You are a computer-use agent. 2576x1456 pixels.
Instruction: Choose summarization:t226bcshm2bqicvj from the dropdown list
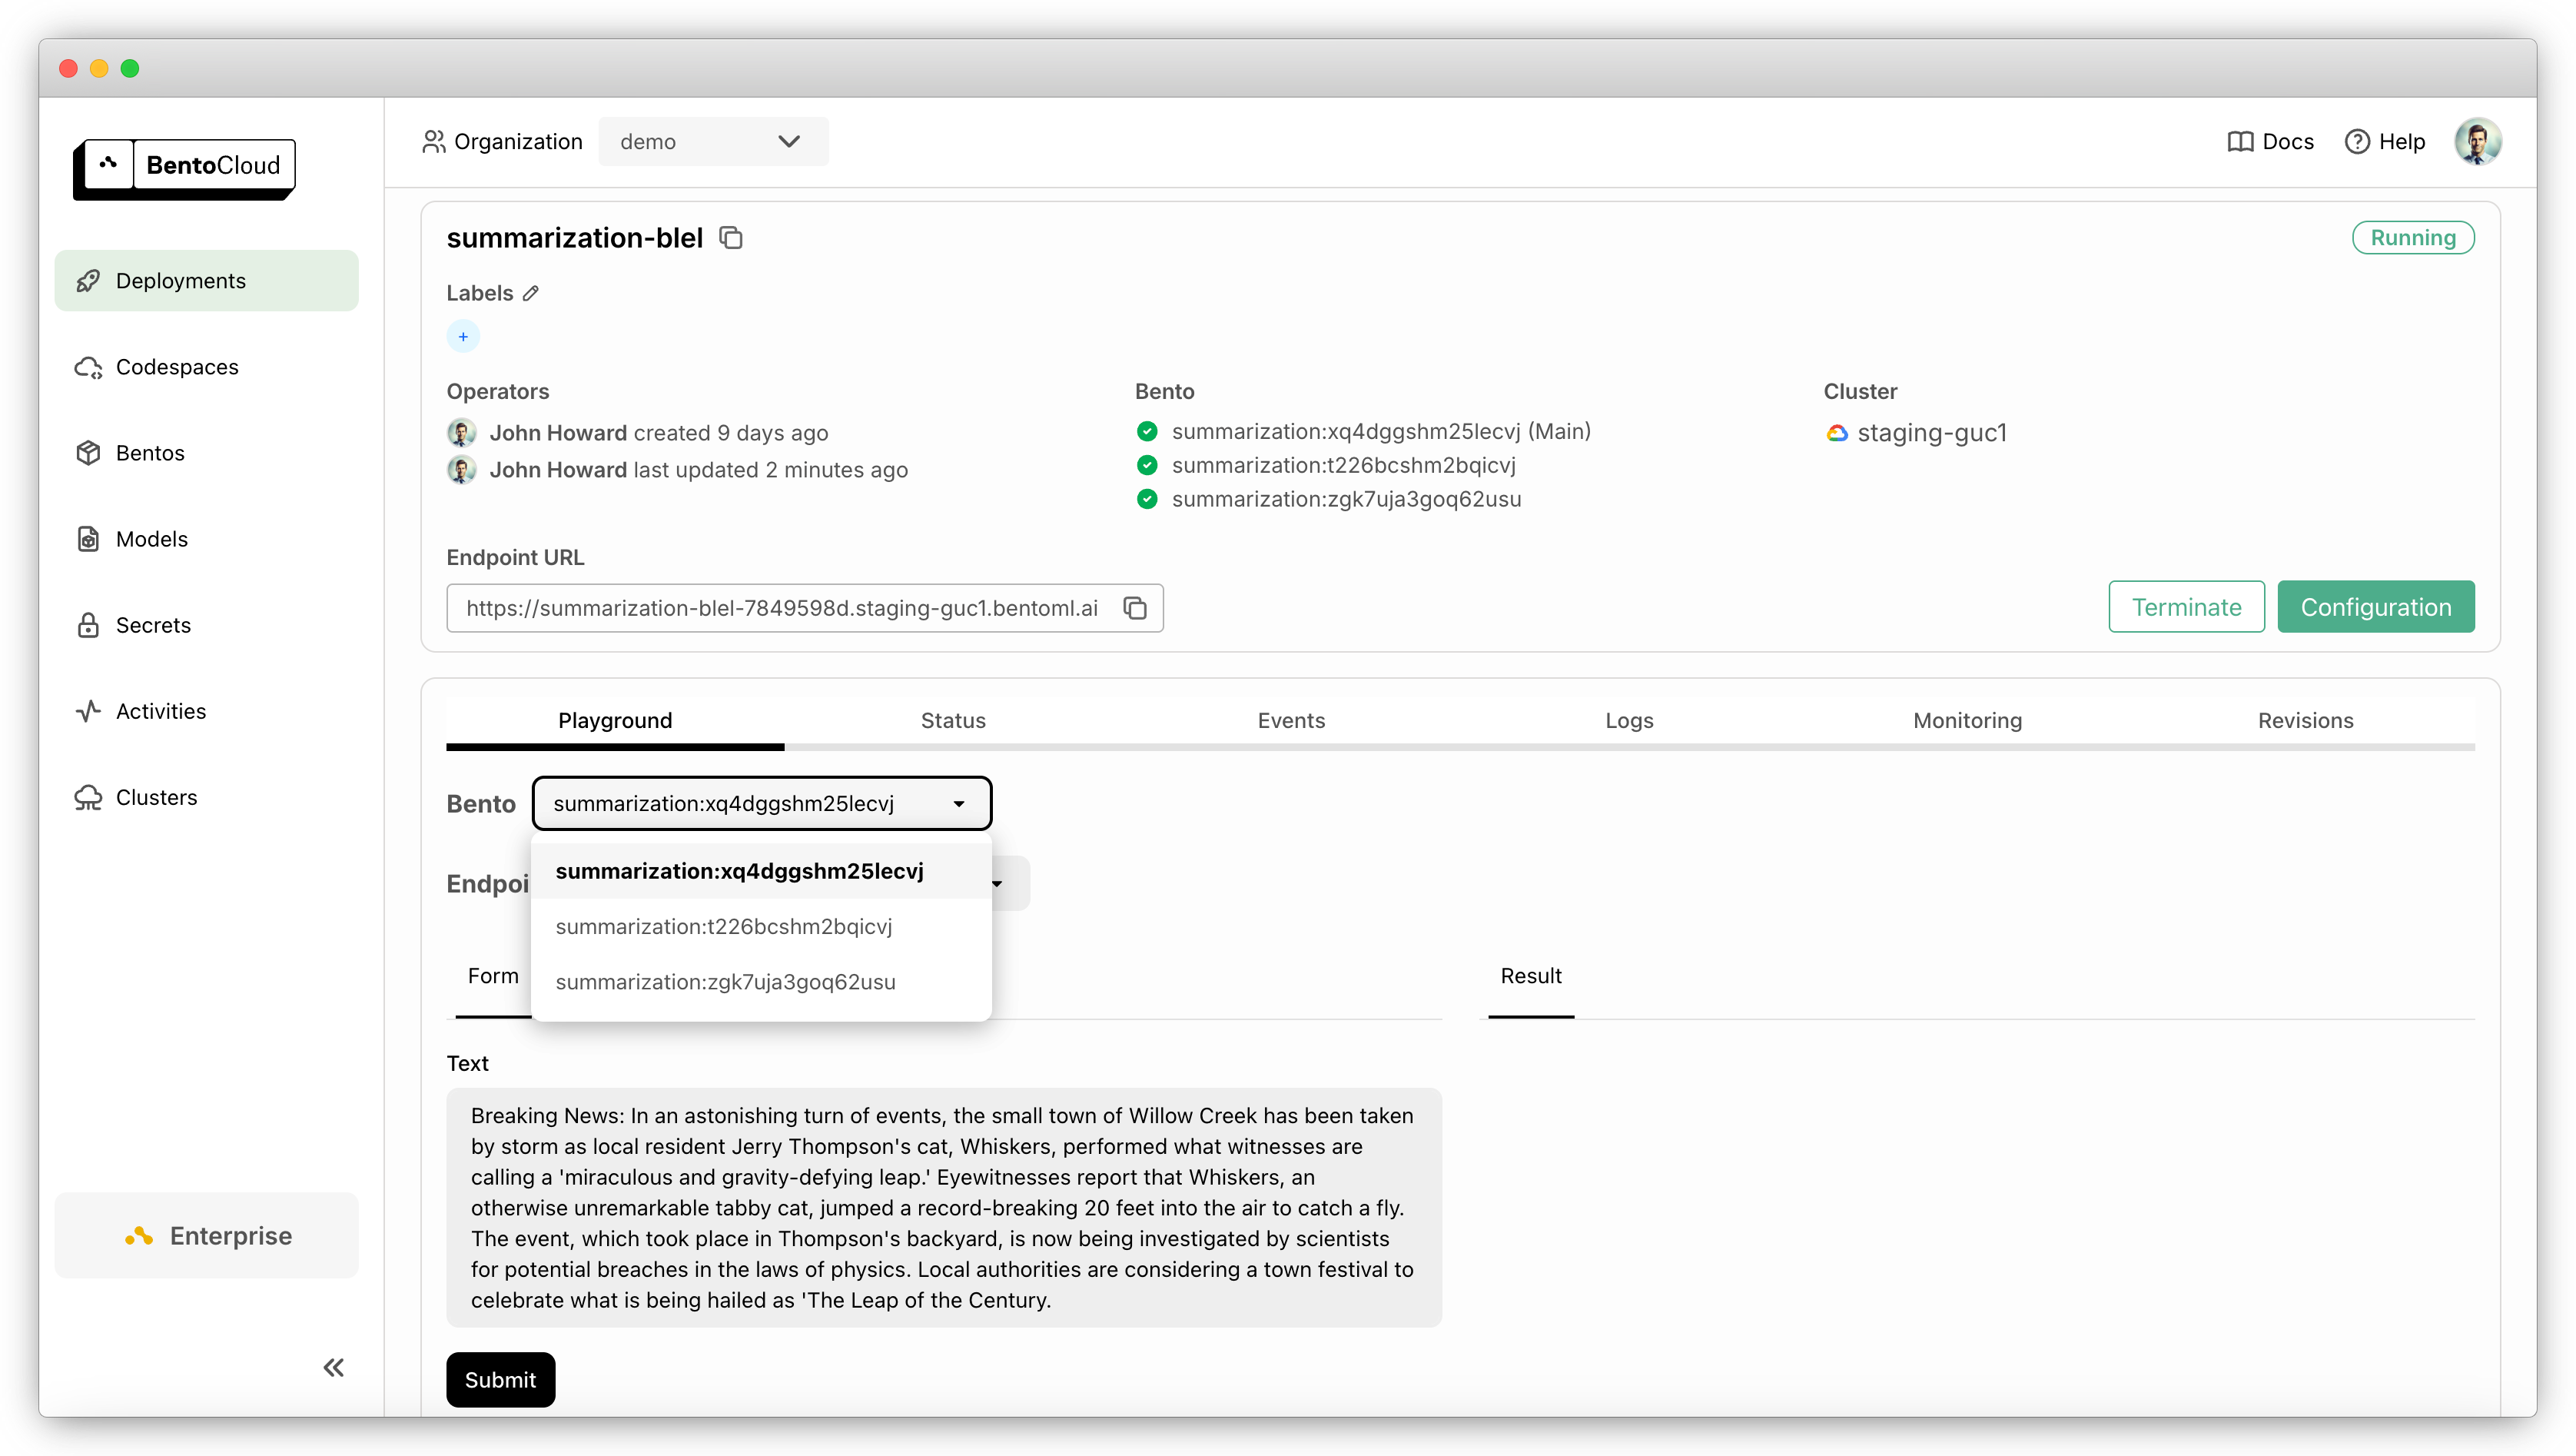[761, 926]
